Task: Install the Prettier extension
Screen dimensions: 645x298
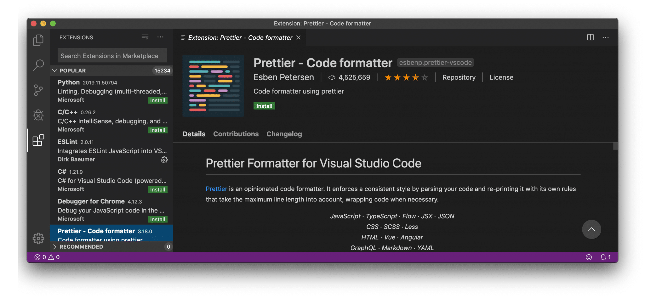Action: click(x=264, y=106)
